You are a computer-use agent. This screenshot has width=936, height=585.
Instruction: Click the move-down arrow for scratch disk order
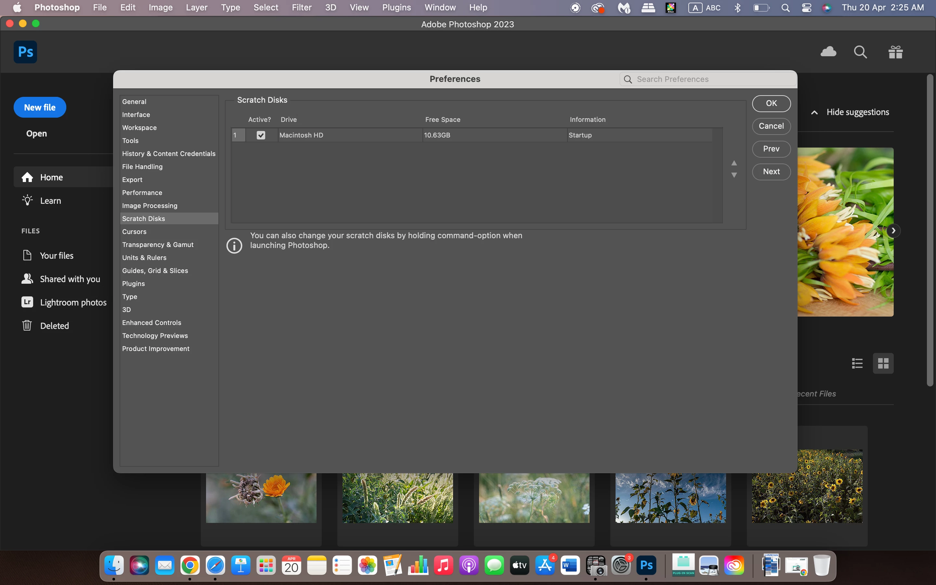[734, 175]
